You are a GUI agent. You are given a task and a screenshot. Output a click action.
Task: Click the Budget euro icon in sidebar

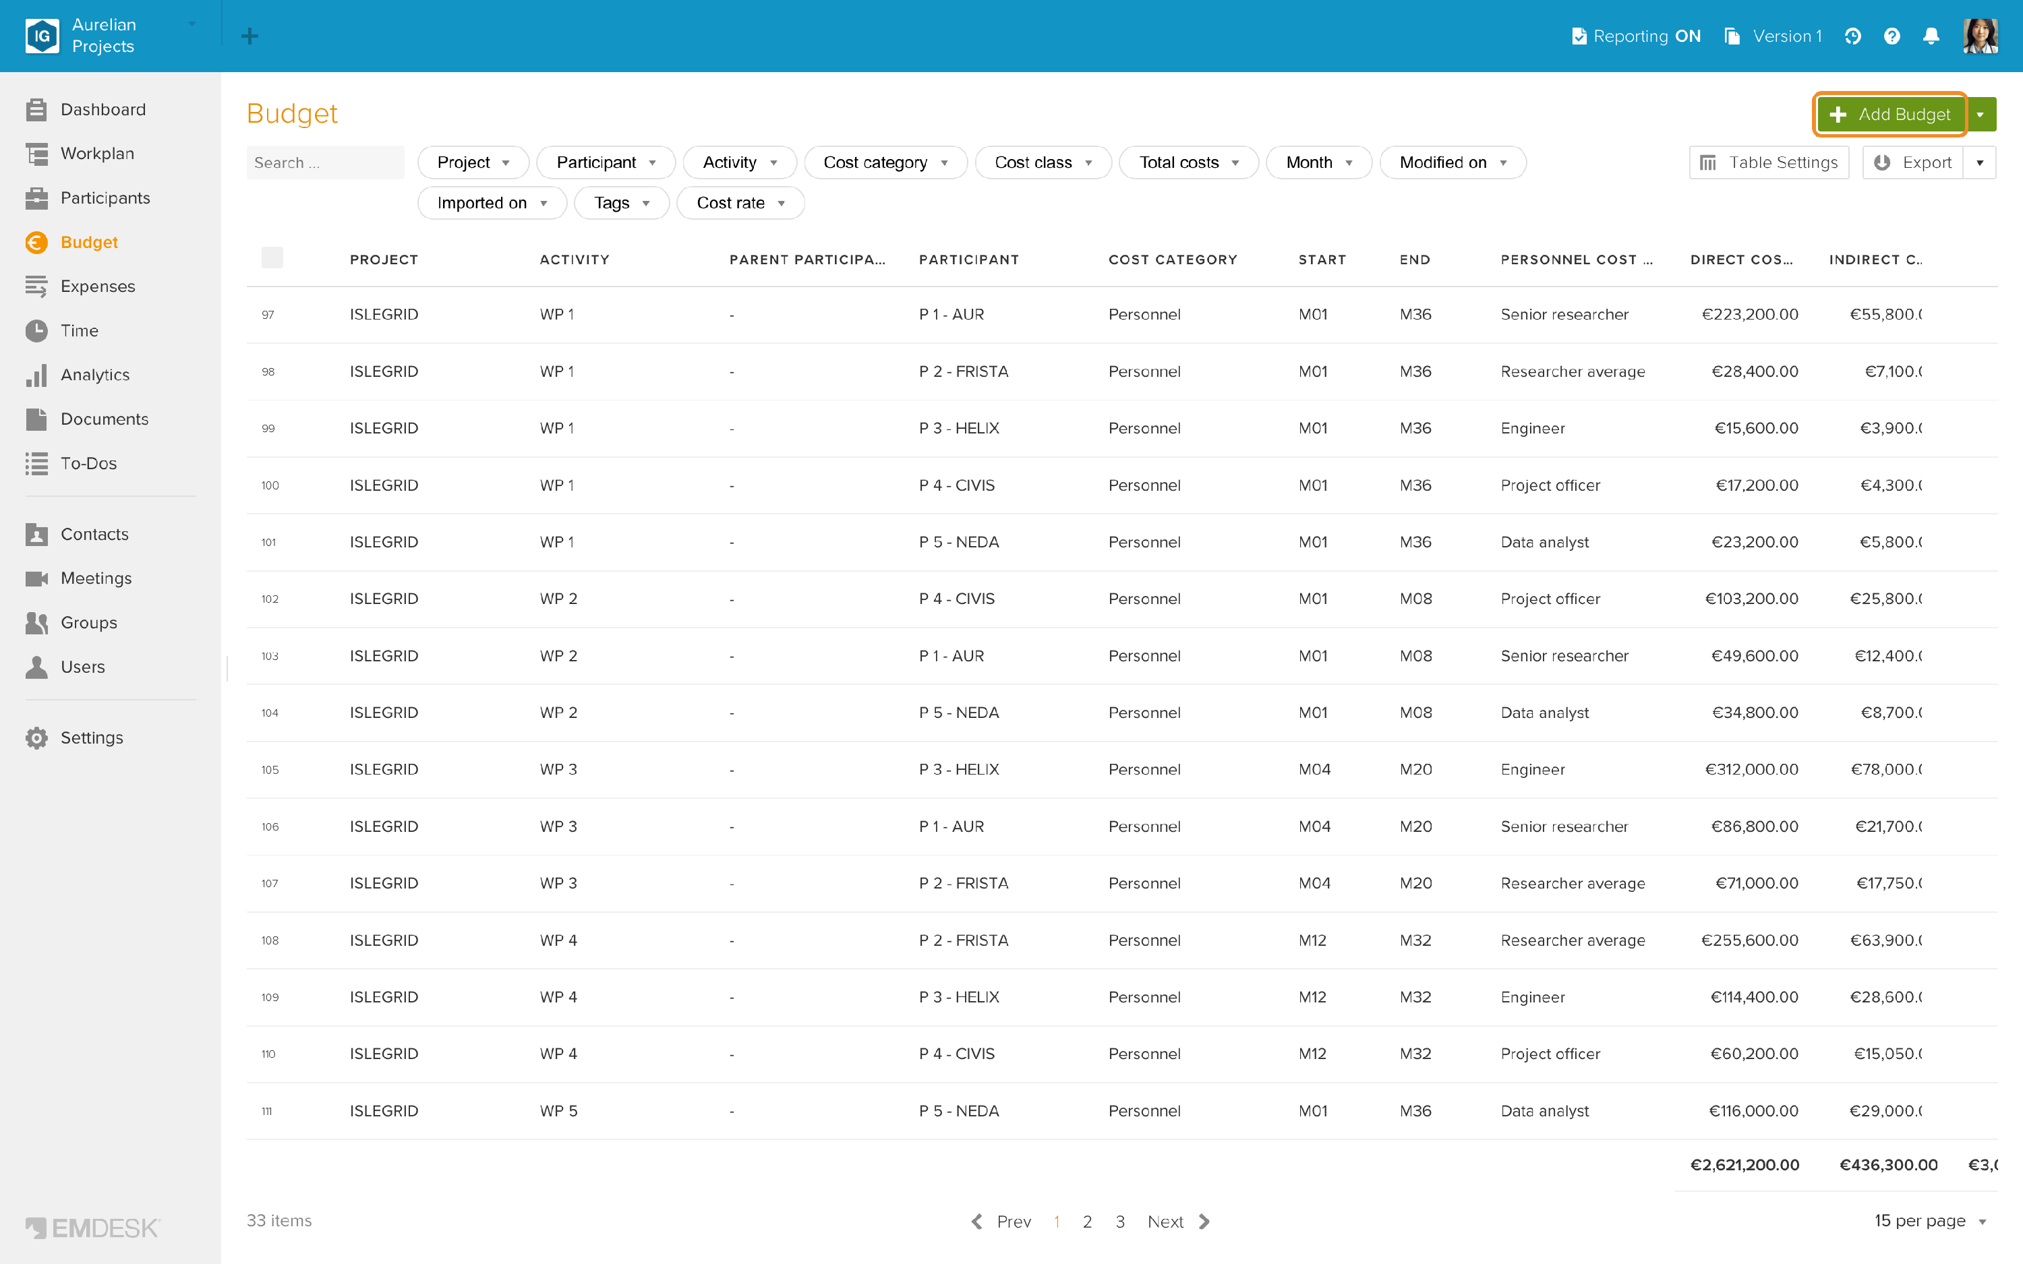(36, 243)
